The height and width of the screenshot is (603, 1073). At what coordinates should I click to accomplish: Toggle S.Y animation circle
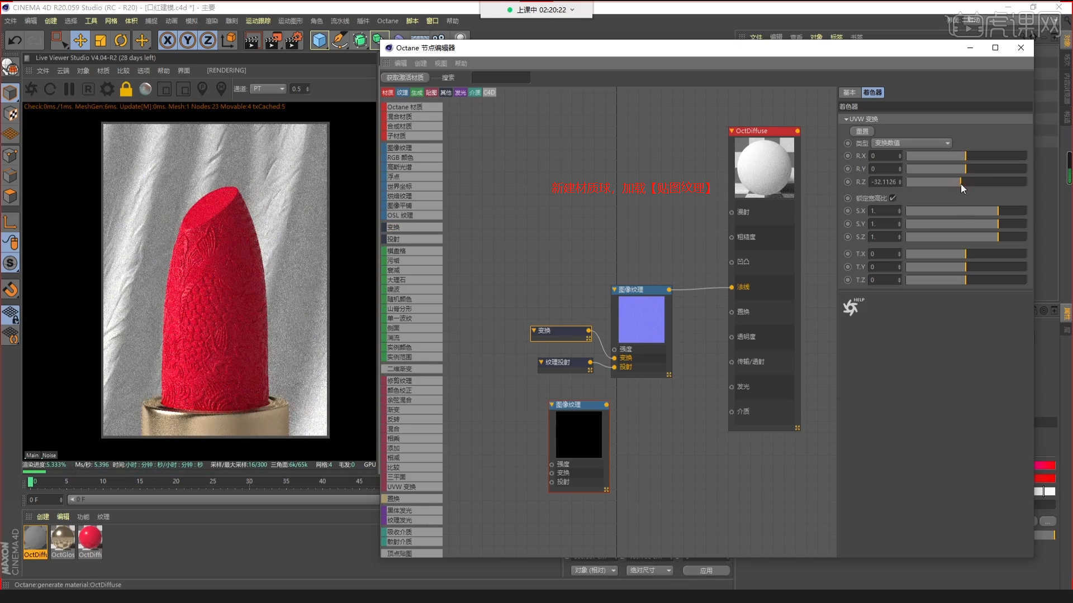pos(848,224)
